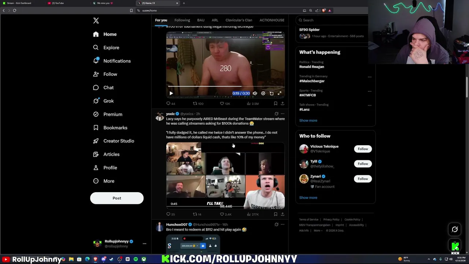Open Grok icon on yoxic's post

[x=276, y=114]
